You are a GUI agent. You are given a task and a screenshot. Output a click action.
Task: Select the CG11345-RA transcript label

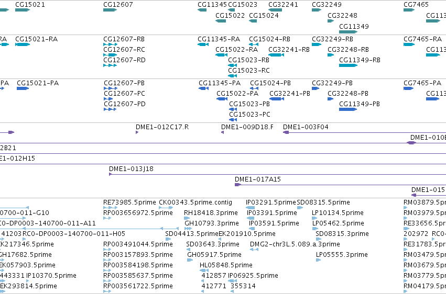click(219, 39)
